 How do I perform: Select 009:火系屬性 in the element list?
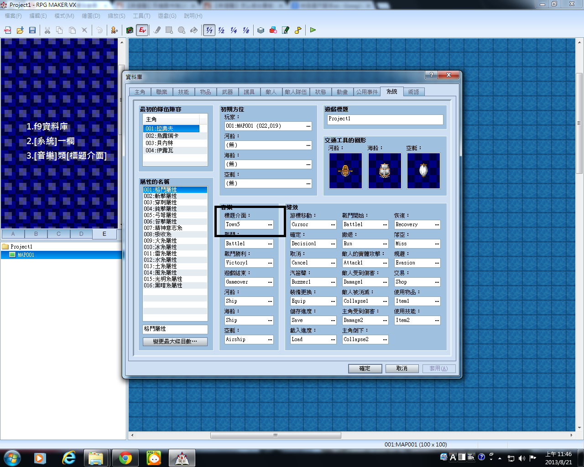(175, 240)
